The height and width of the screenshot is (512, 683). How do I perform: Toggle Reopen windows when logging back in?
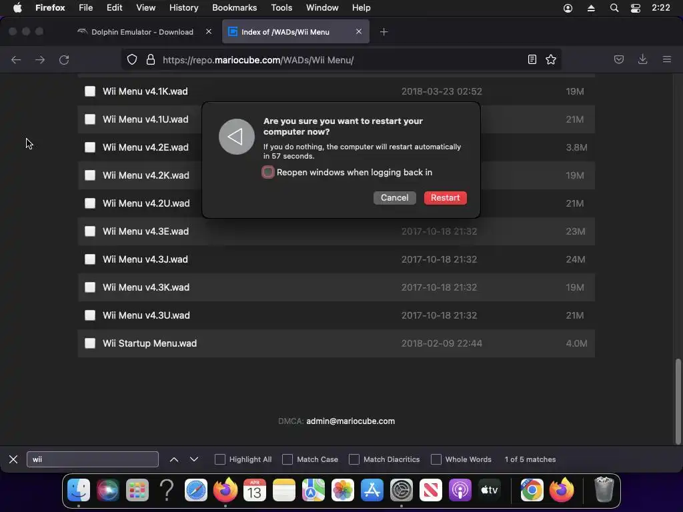click(268, 172)
